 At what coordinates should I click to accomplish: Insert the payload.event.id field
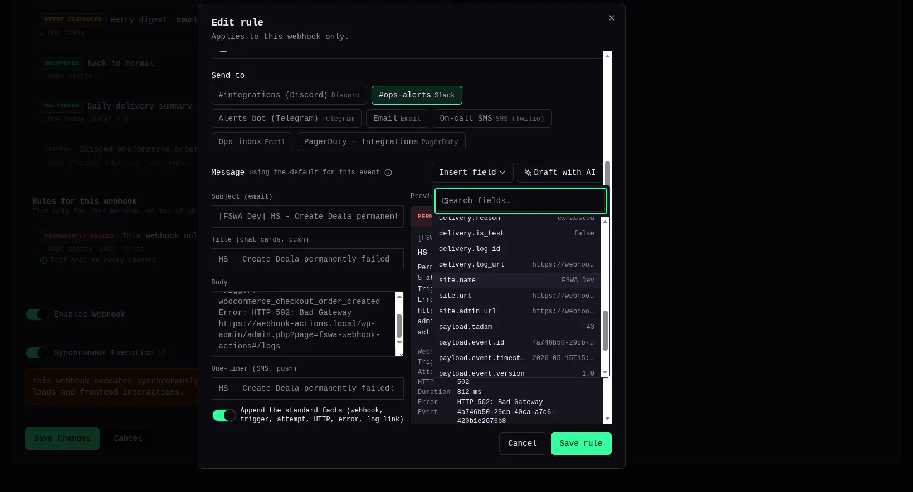click(x=516, y=342)
